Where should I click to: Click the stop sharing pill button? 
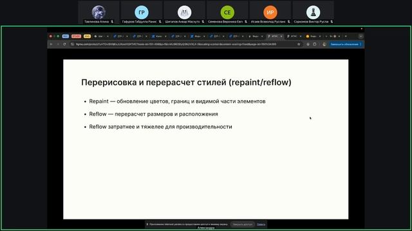243,225
